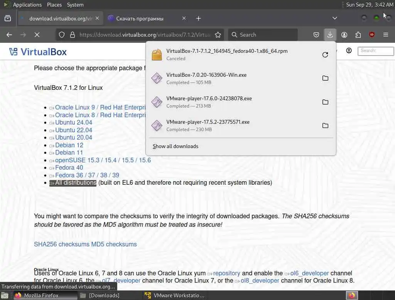Viewport: 395px width, 300px height.
Task: Open the Fedora 40 package link
Action: (69, 167)
